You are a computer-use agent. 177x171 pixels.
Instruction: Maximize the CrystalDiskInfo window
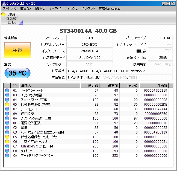click(168, 4)
